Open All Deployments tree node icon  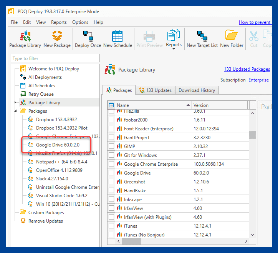(x=23, y=77)
